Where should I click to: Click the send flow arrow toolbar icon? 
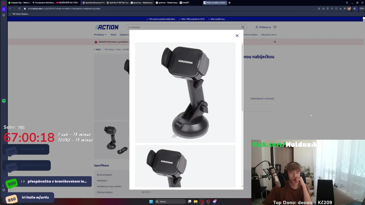coord(332,9)
